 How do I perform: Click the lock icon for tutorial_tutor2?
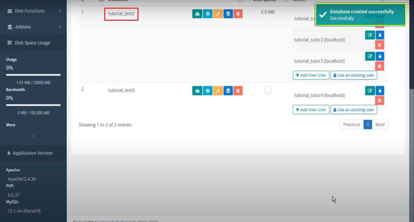(380, 35)
